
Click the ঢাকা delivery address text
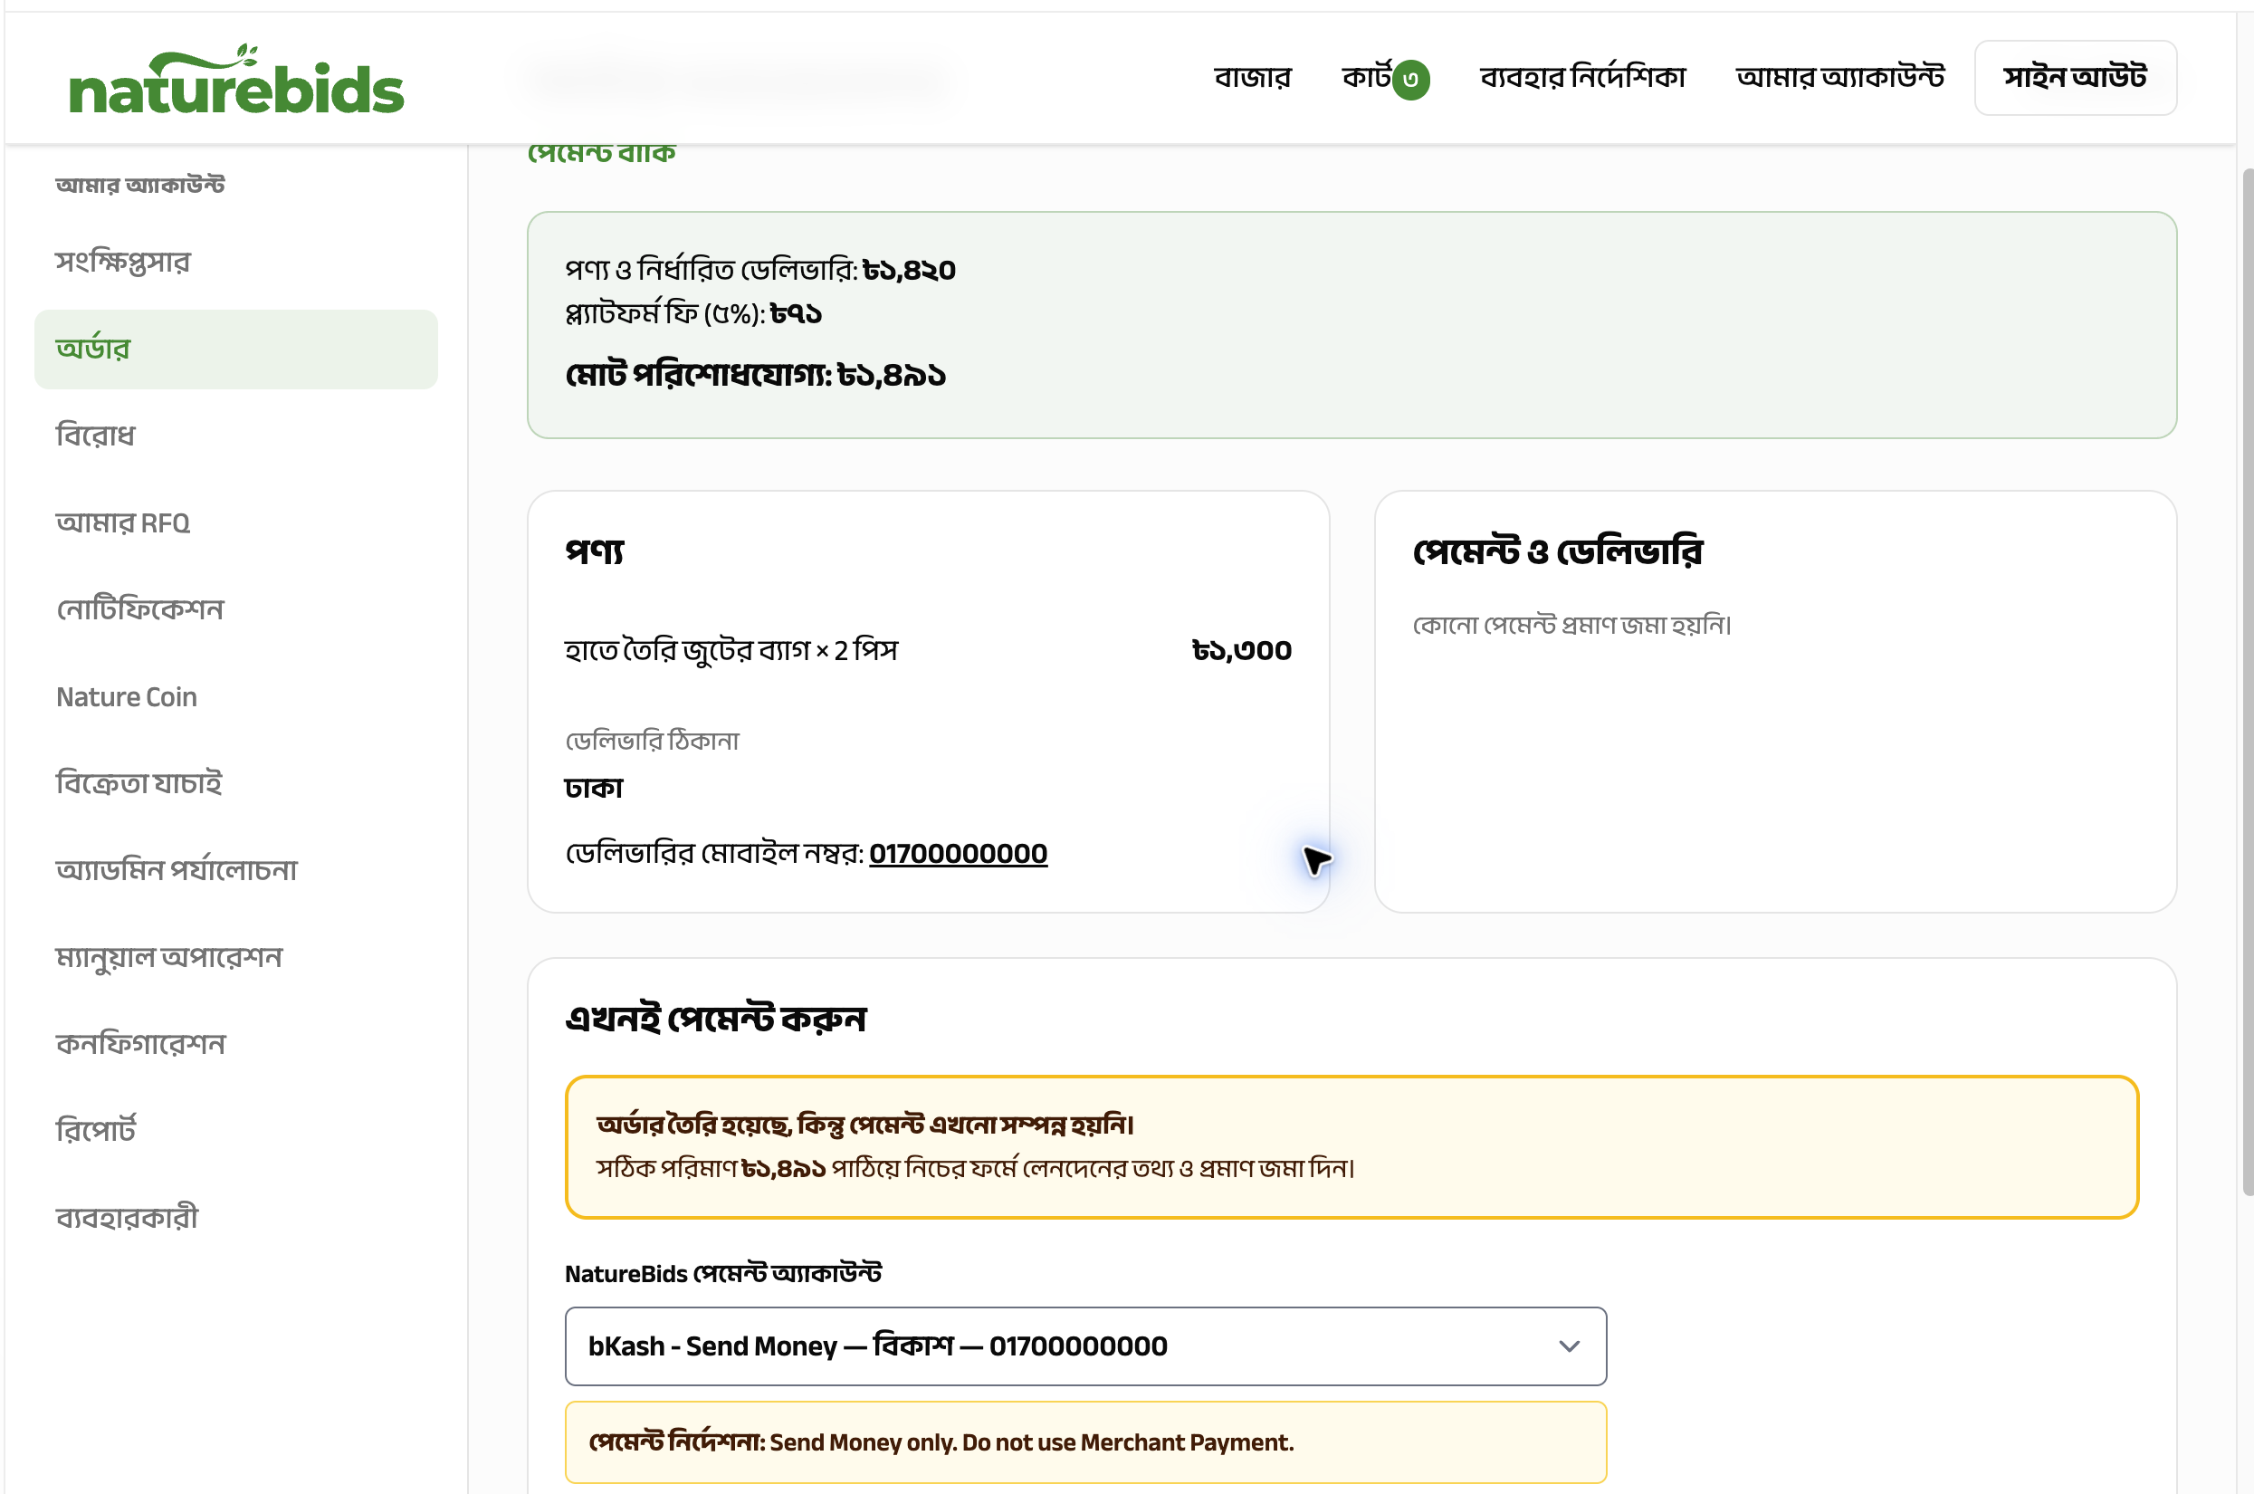(x=593, y=788)
